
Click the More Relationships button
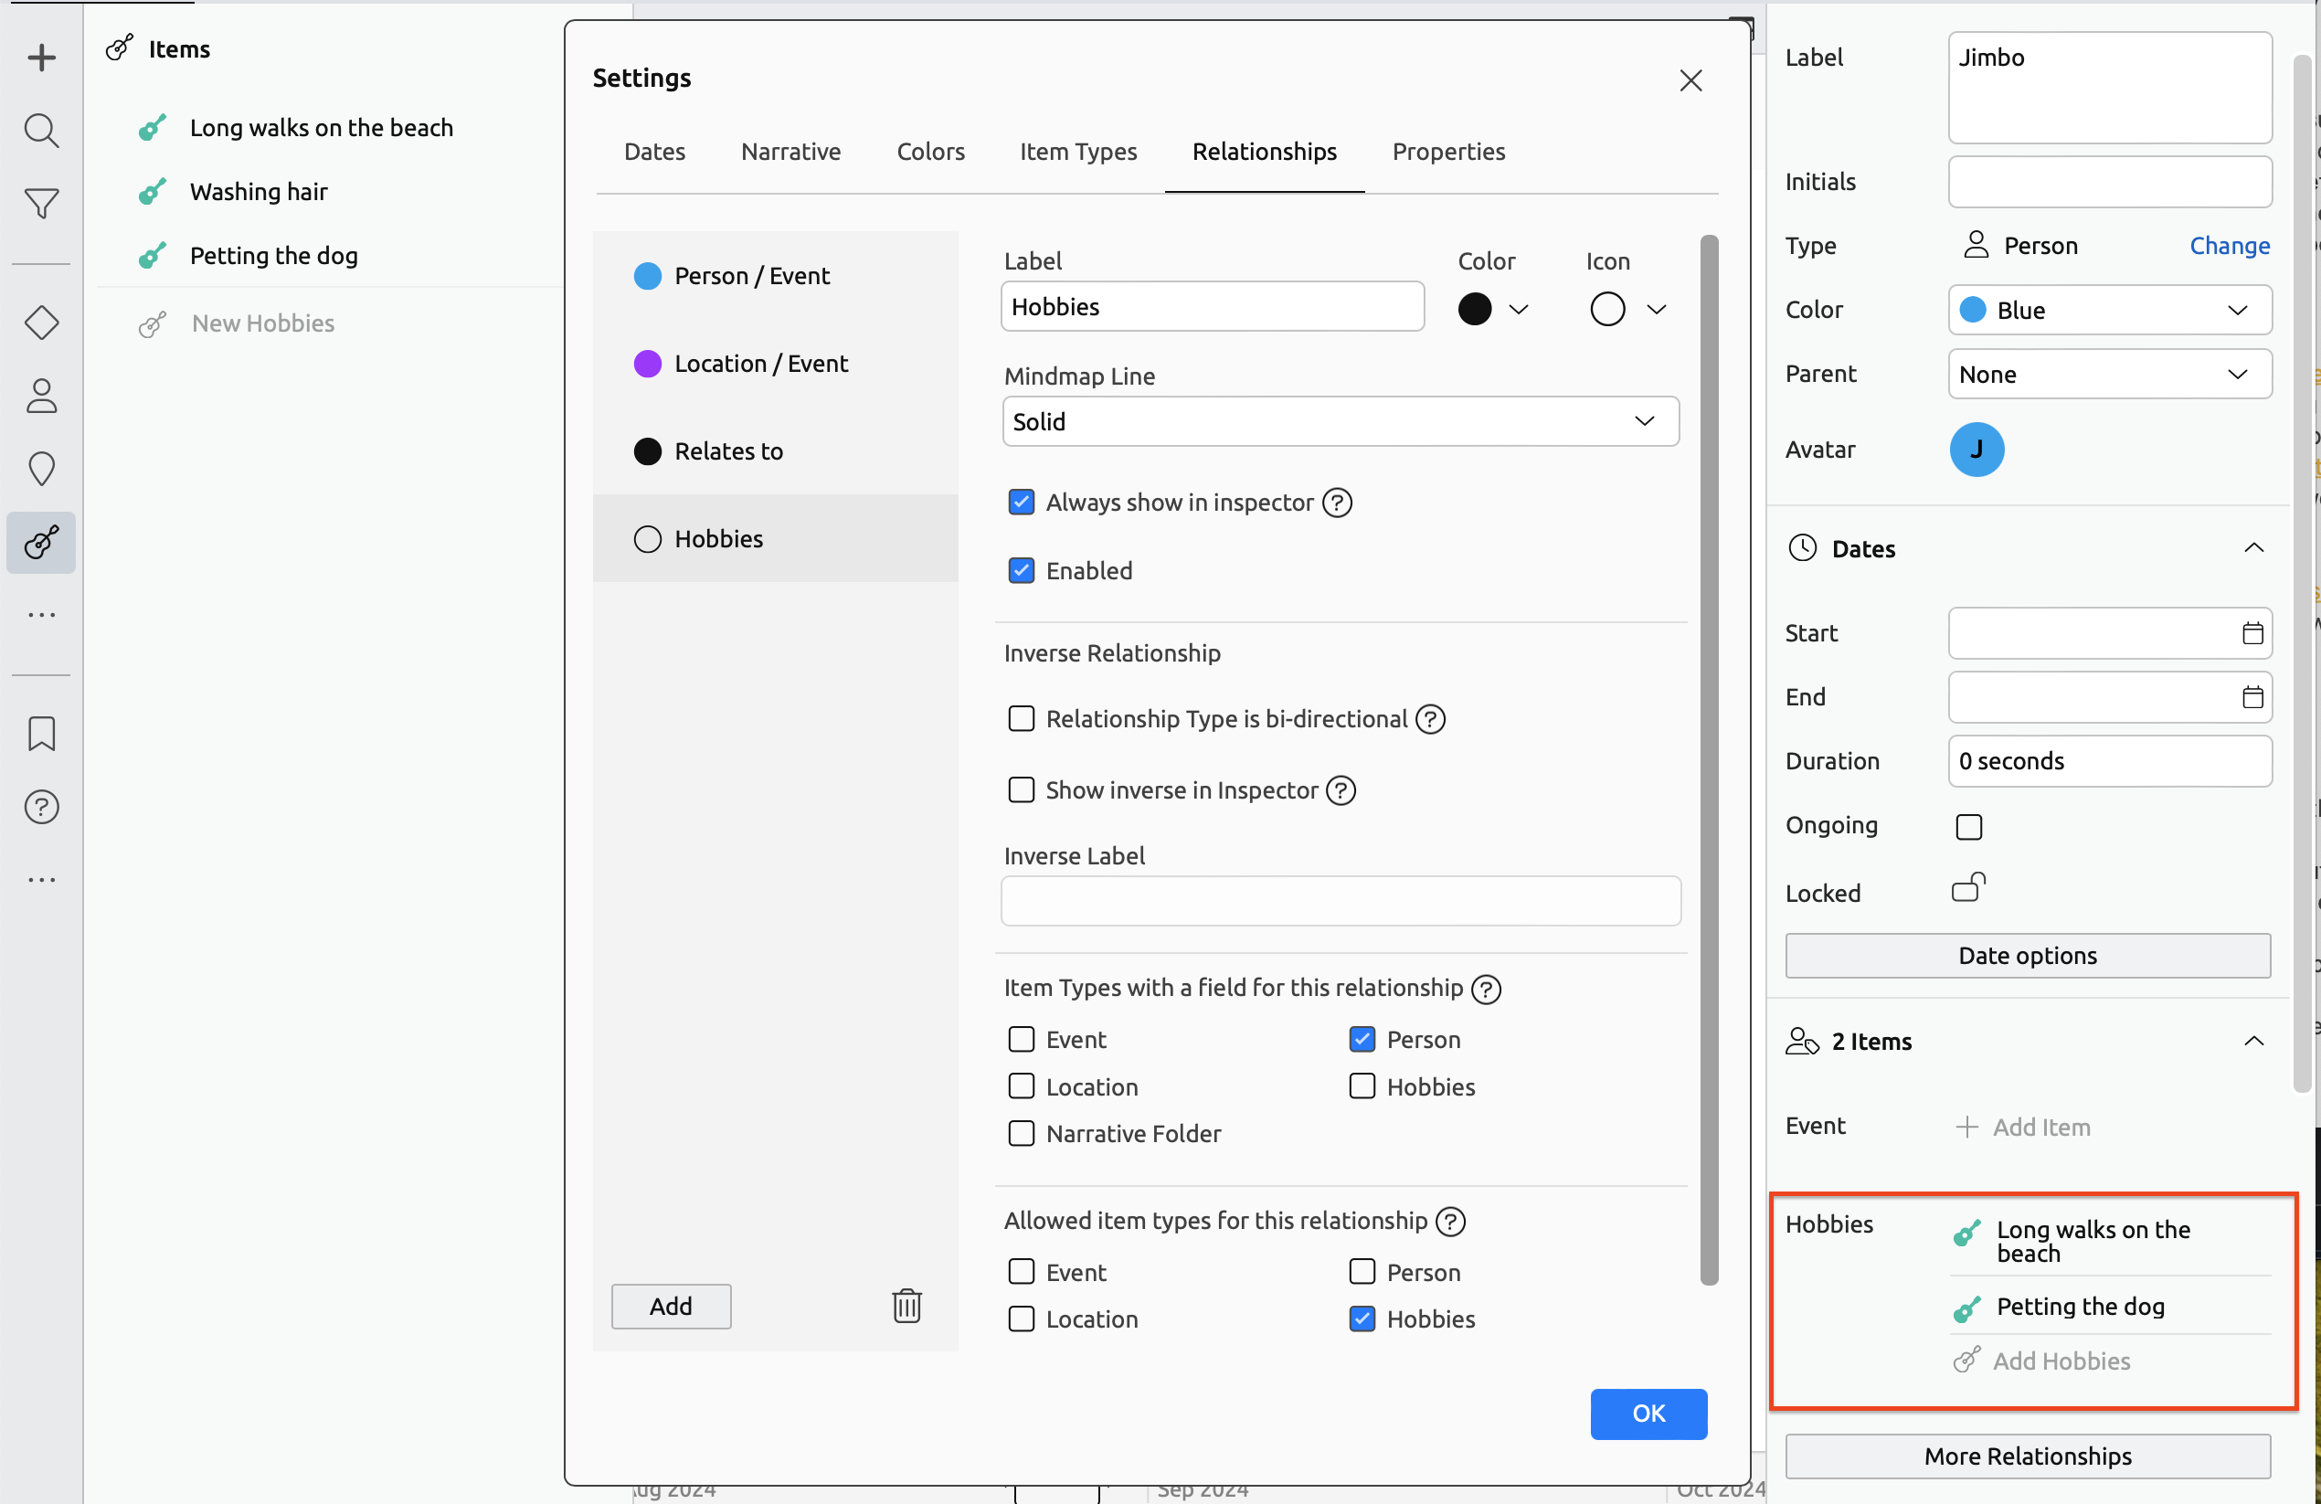(x=2027, y=1456)
